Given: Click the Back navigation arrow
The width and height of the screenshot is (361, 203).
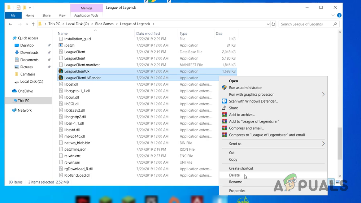Looking at the screenshot, I should [x=10, y=24].
